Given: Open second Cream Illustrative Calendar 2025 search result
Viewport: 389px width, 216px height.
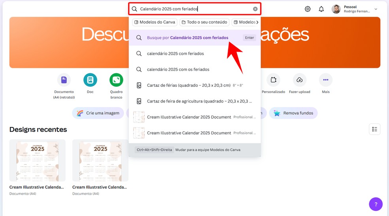Looking at the screenshot, I should [x=195, y=133].
